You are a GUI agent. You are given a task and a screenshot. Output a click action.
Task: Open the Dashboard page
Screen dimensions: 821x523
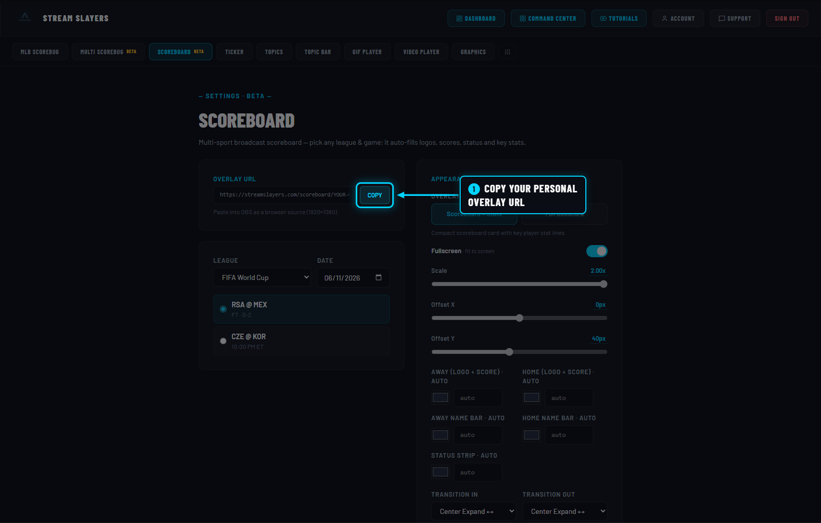coord(476,18)
